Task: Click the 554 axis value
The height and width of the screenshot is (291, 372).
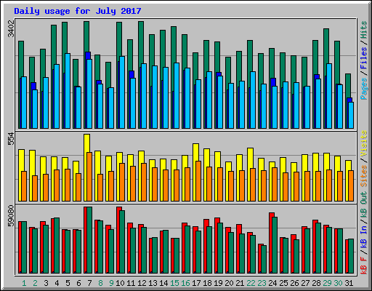Action: [11, 139]
